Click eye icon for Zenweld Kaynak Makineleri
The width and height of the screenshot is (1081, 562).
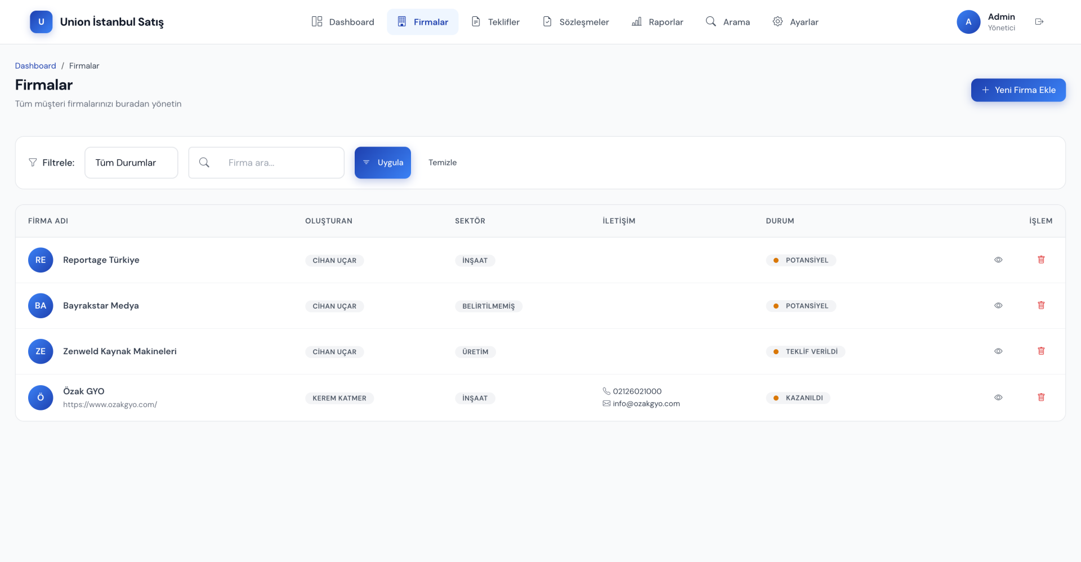click(x=998, y=351)
